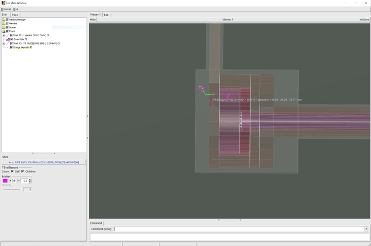Image resolution: width=371 pixels, height=246 pixels.
Task: Select the Command tab
Action: pos(96,223)
